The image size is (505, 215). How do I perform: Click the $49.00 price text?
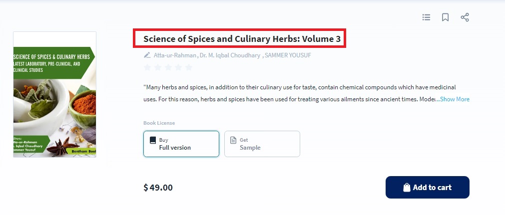point(158,188)
